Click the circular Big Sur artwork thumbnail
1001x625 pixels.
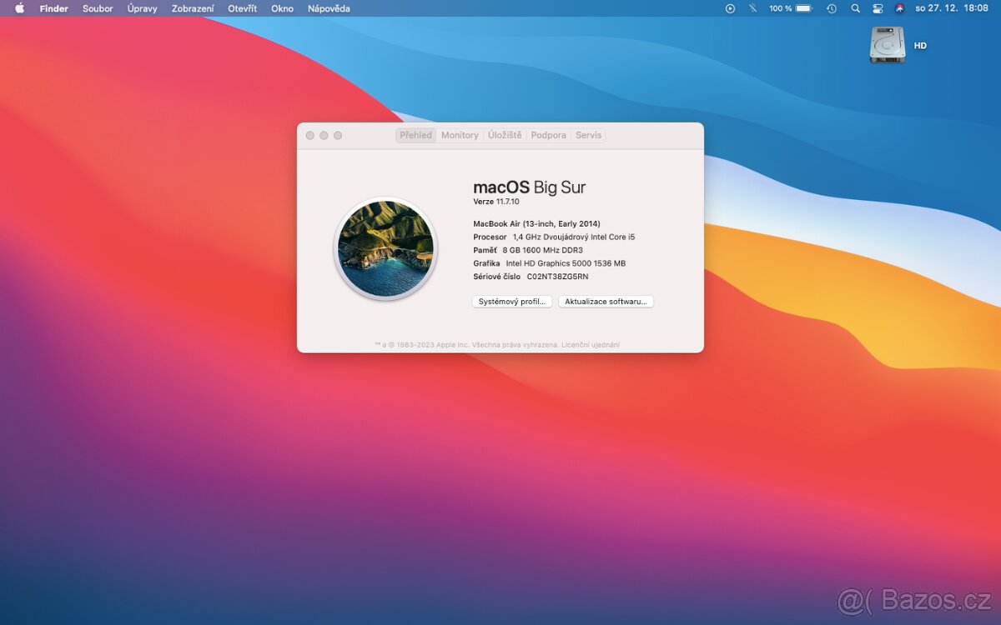point(385,248)
